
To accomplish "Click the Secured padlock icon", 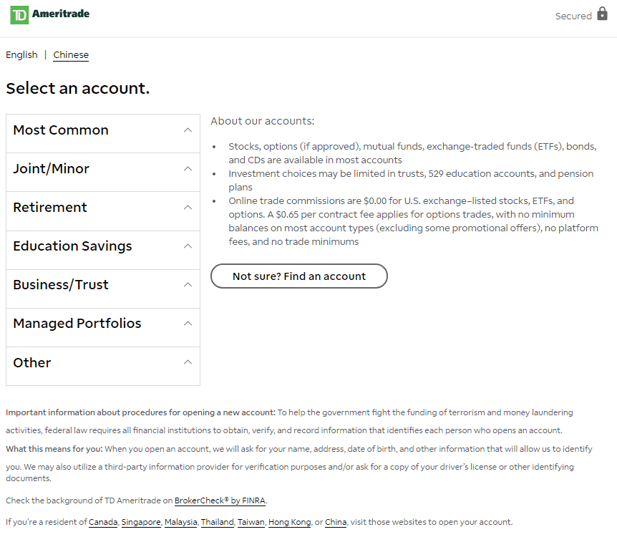I will (602, 14).
